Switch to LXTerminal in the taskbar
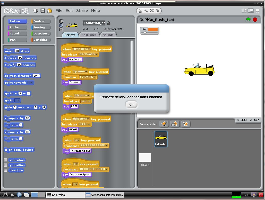Screen dimensions: 265x200 click(65, 195)
